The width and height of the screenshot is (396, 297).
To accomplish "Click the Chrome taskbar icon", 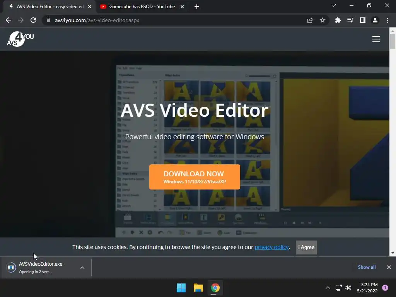I will 215,288.
